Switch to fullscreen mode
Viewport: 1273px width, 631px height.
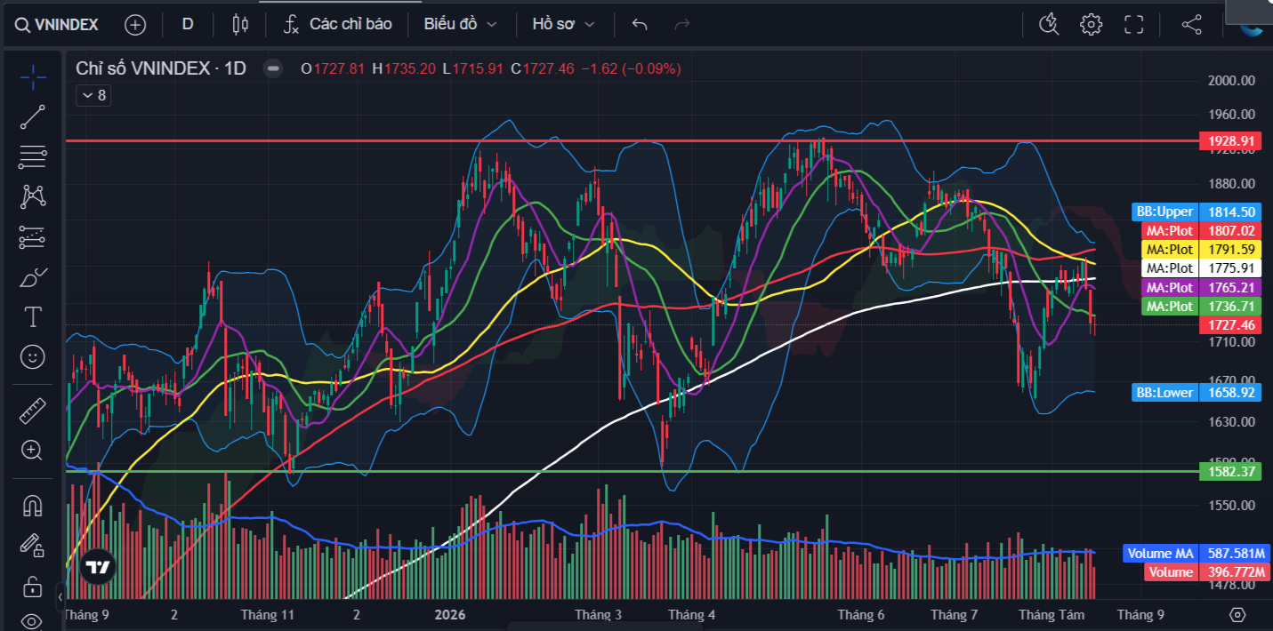tap(1133, 24)
